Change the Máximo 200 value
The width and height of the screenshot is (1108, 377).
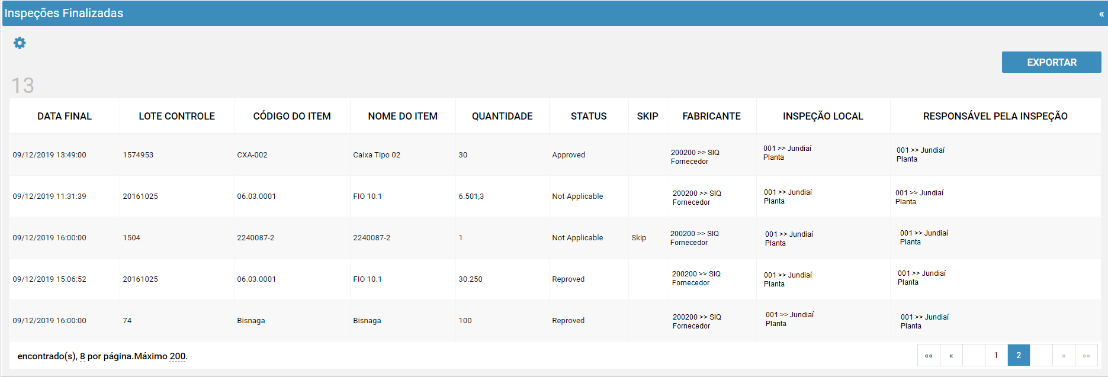coord(177,356)
